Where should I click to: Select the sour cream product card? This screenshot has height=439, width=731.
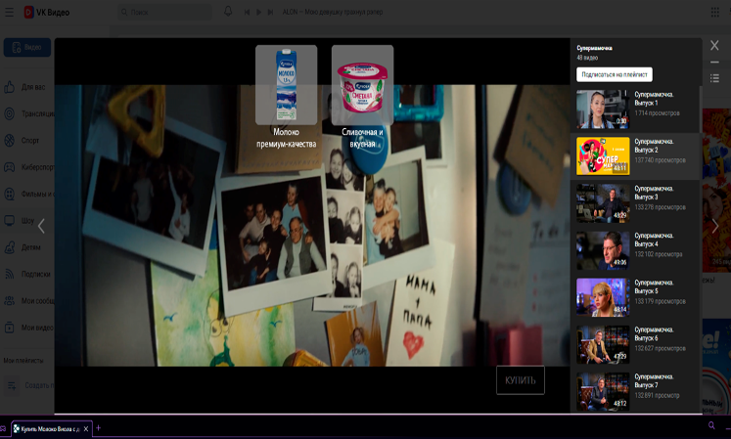tap(362, 85)
